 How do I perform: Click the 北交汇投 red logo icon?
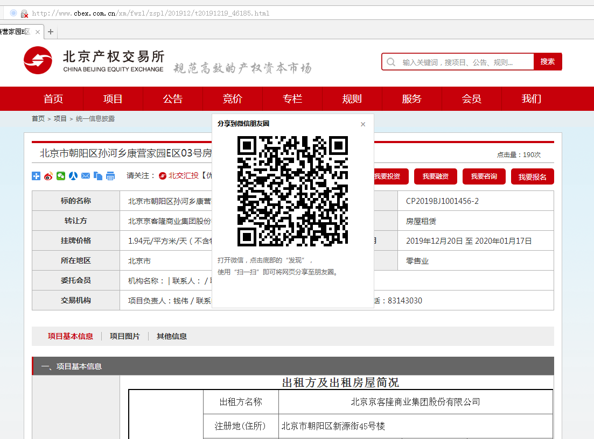pyautogui.click(x=163, y=176)
